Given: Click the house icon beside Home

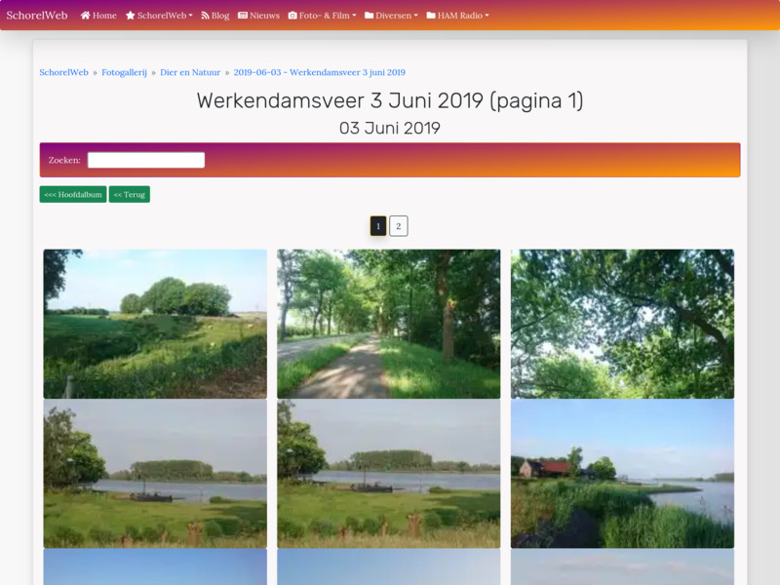Looking at the screenshot, I should coord(86,16).
